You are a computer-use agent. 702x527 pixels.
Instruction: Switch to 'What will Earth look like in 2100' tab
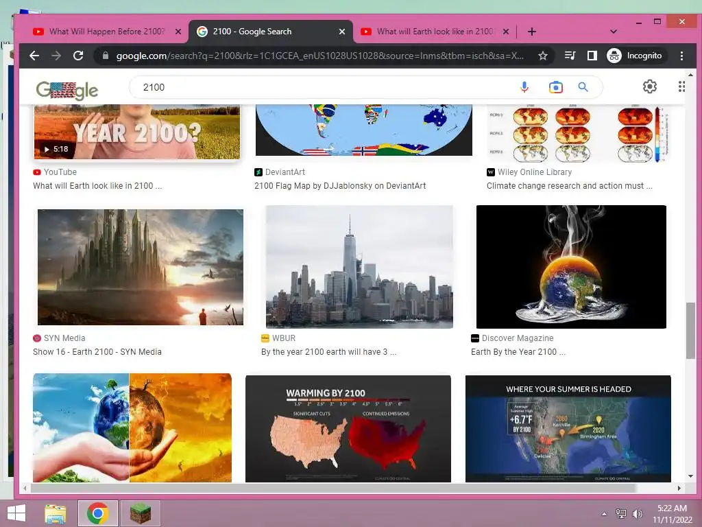point(434,32)
